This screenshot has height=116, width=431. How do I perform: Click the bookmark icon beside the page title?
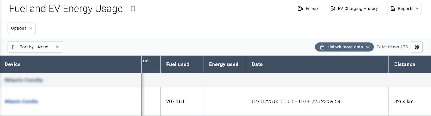[133, 9]
